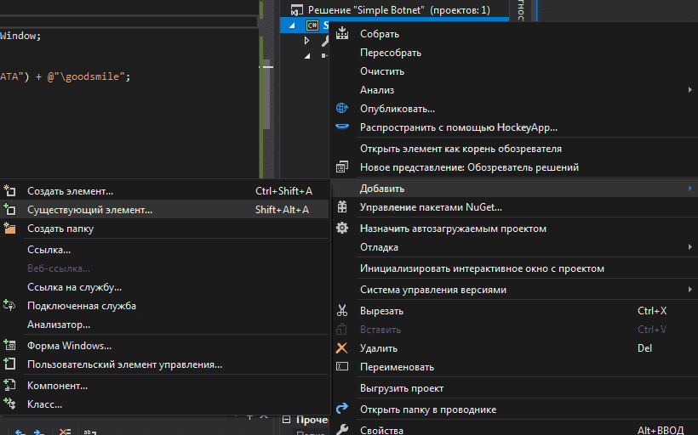Click the NuGet package manager icon
The image size is (698, 435).
click(342, 207)
